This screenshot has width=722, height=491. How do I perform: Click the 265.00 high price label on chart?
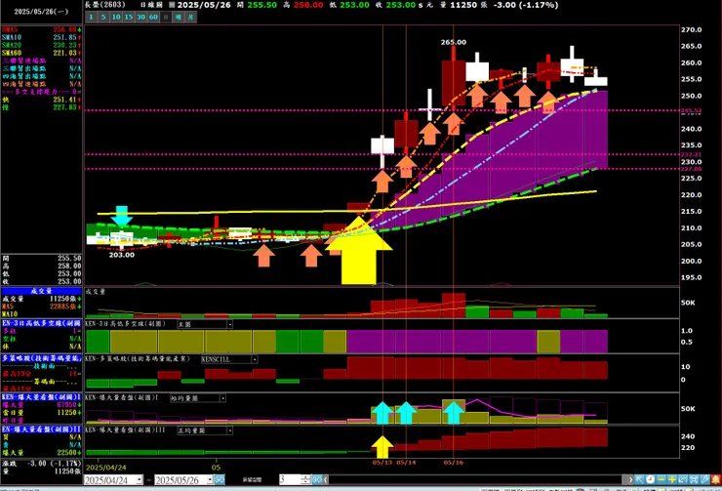pyautogui.click(x=453, y=42)
